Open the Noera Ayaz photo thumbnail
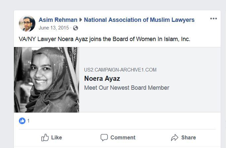This screenshot has height=148, width=226. (x=46, y=80)
